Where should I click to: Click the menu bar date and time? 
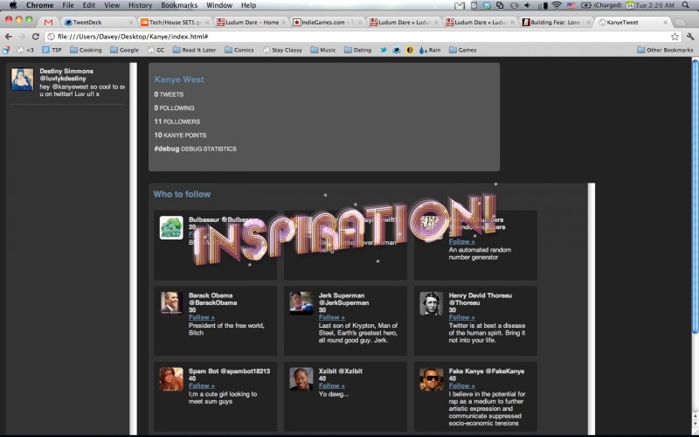pyautogui.click(x=655, y=5)
